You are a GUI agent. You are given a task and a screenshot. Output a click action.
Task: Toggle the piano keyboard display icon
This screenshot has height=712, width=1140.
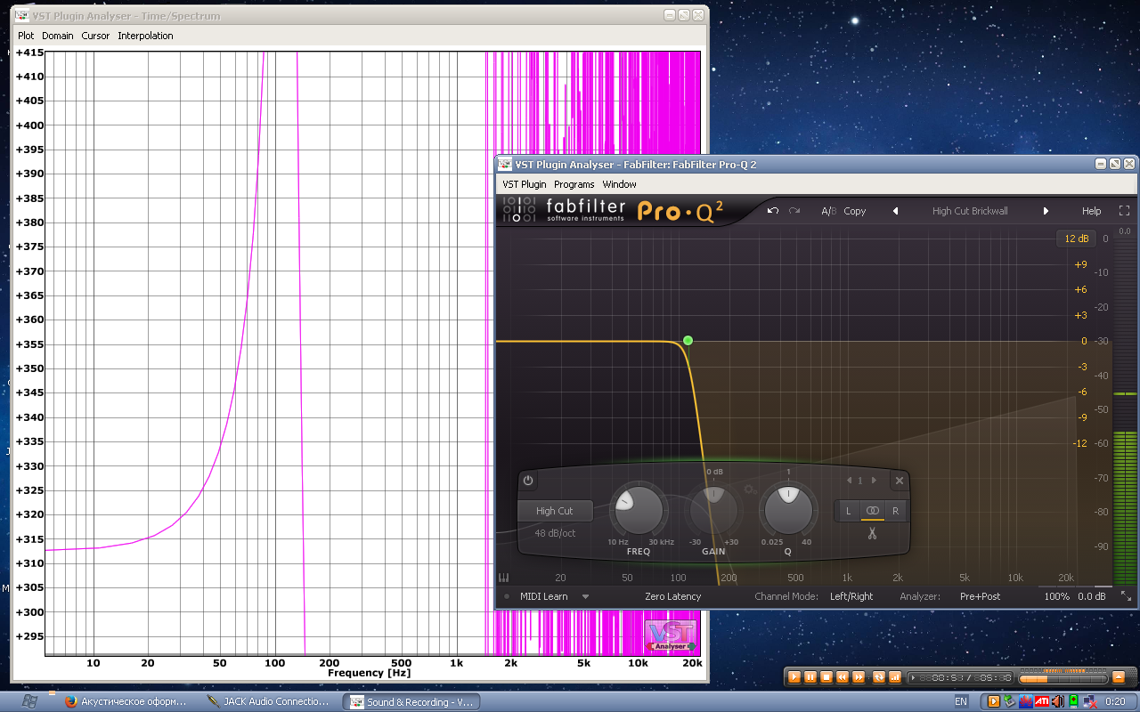[504, 577]
